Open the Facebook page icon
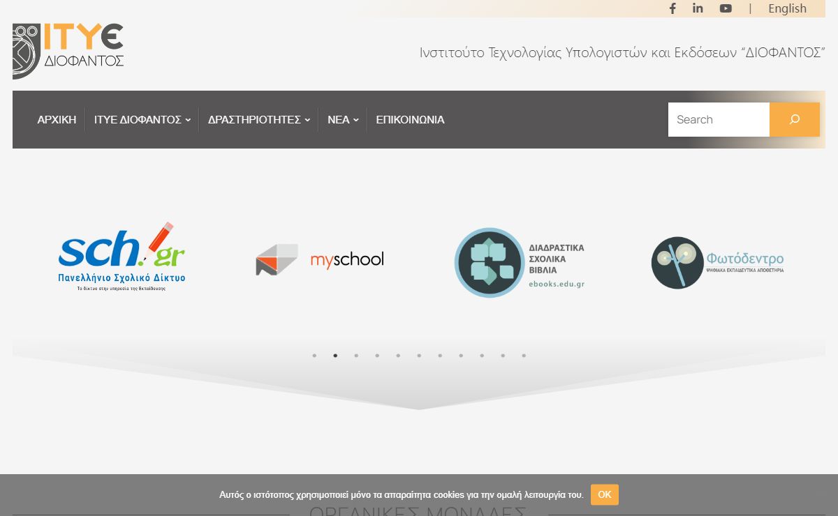838x516 pixels. 672,8
